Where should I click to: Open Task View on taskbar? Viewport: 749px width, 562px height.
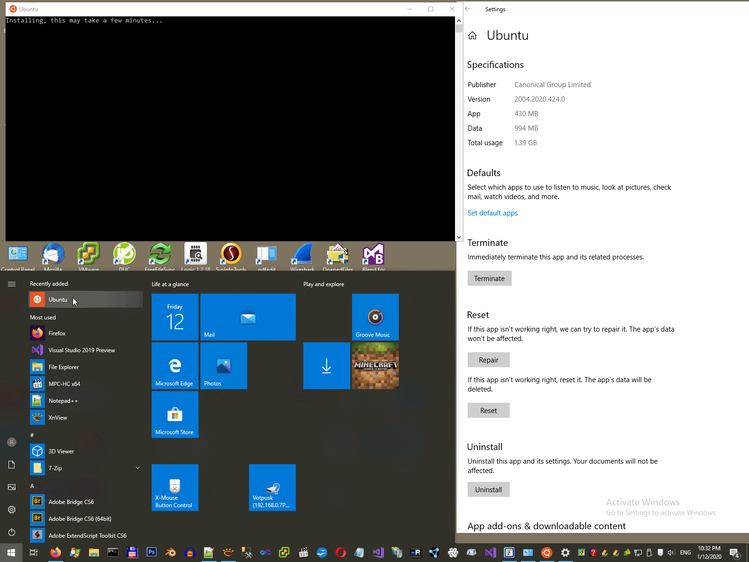pos(34,553)
